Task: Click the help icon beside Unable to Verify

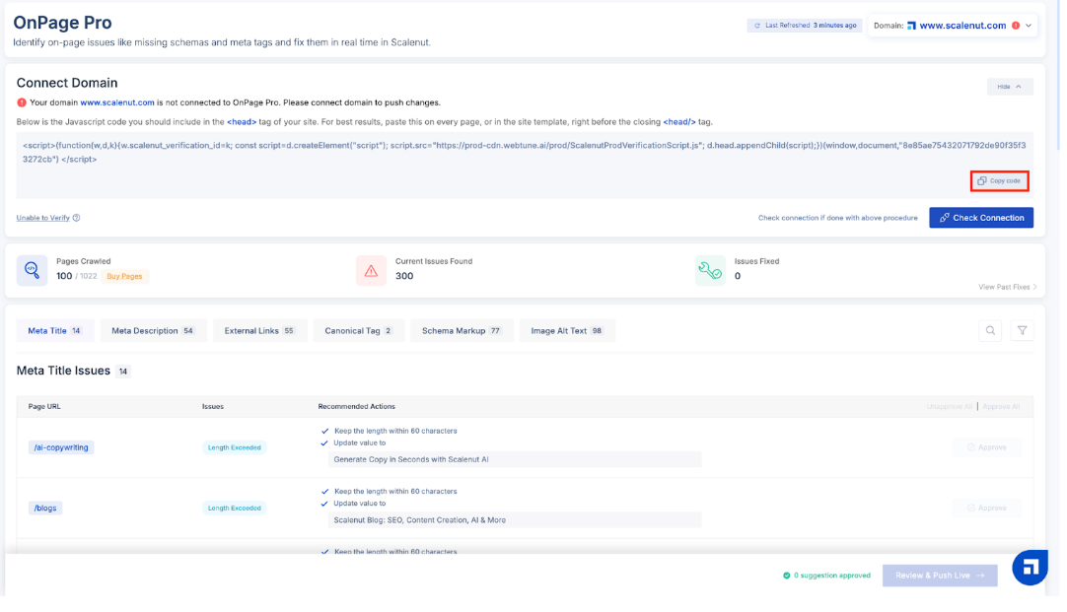Action: (x=77, y=218)
